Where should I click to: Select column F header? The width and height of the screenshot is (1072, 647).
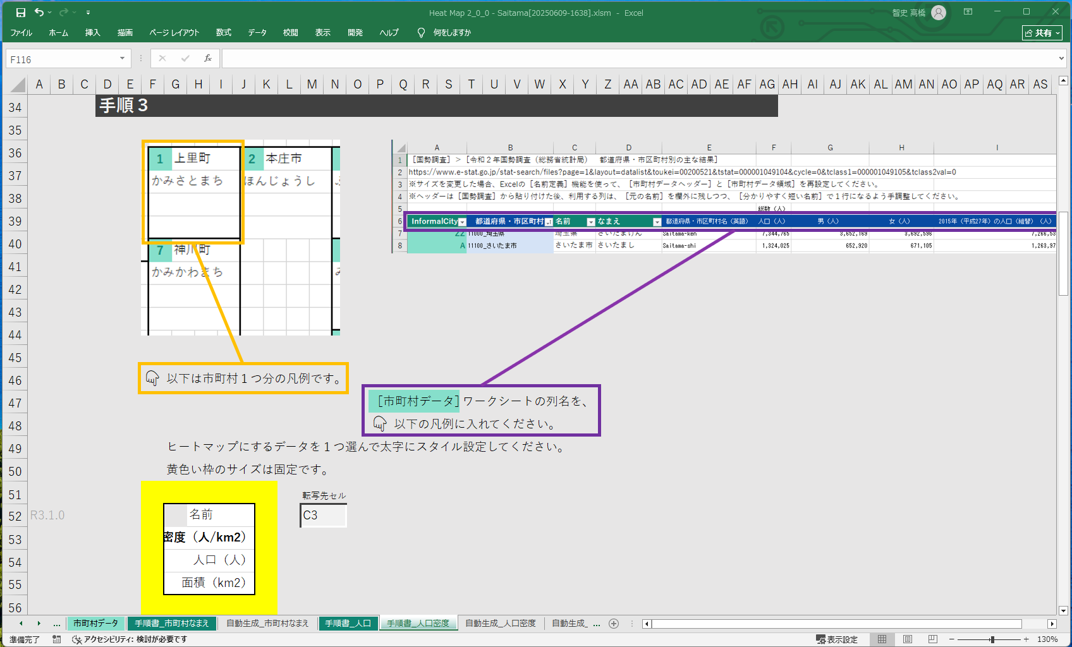[x=152, y=85]
